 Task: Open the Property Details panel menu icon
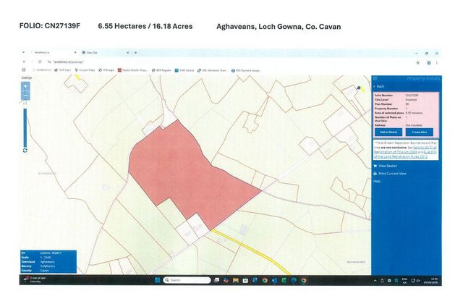(x=375, y=78)
